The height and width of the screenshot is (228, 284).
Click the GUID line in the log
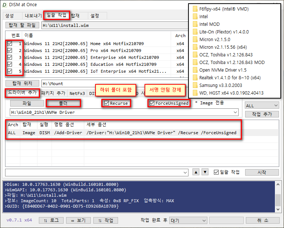point(62,206)
